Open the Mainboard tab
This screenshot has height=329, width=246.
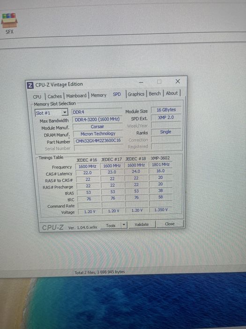pos(76,95)
